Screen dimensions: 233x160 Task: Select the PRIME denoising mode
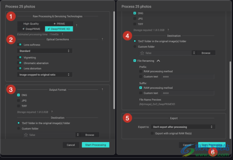pyautogui.click(x=59, y=24)
